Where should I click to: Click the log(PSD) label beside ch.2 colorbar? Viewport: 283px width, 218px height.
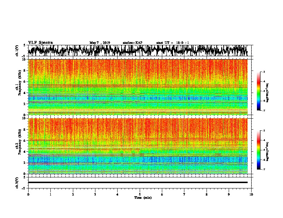268,151
